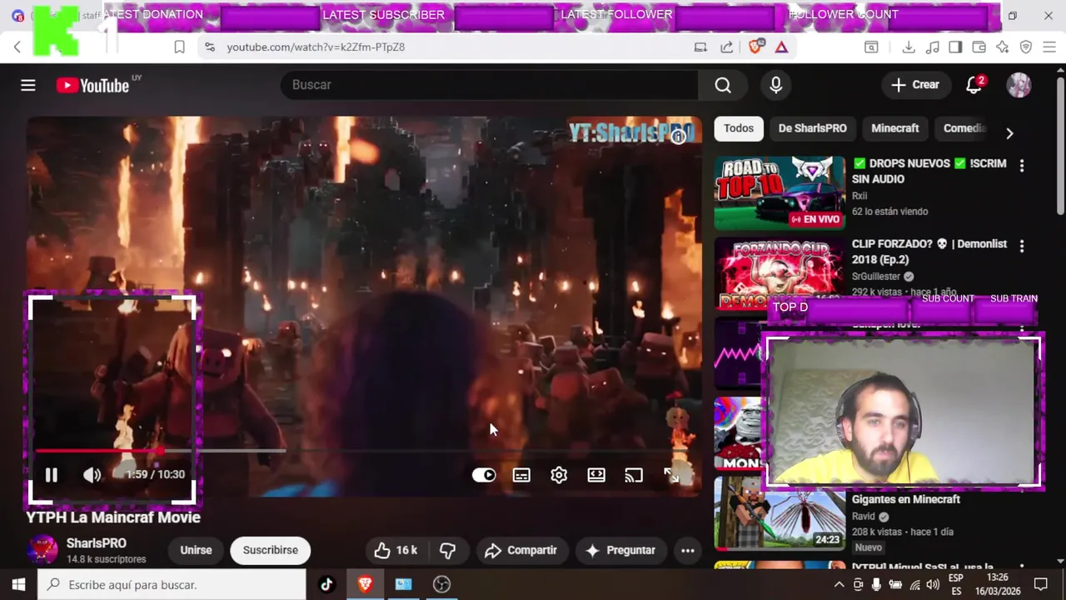Click the browser tab search icon
The image size is (1066, 600).
click(871, 47)
